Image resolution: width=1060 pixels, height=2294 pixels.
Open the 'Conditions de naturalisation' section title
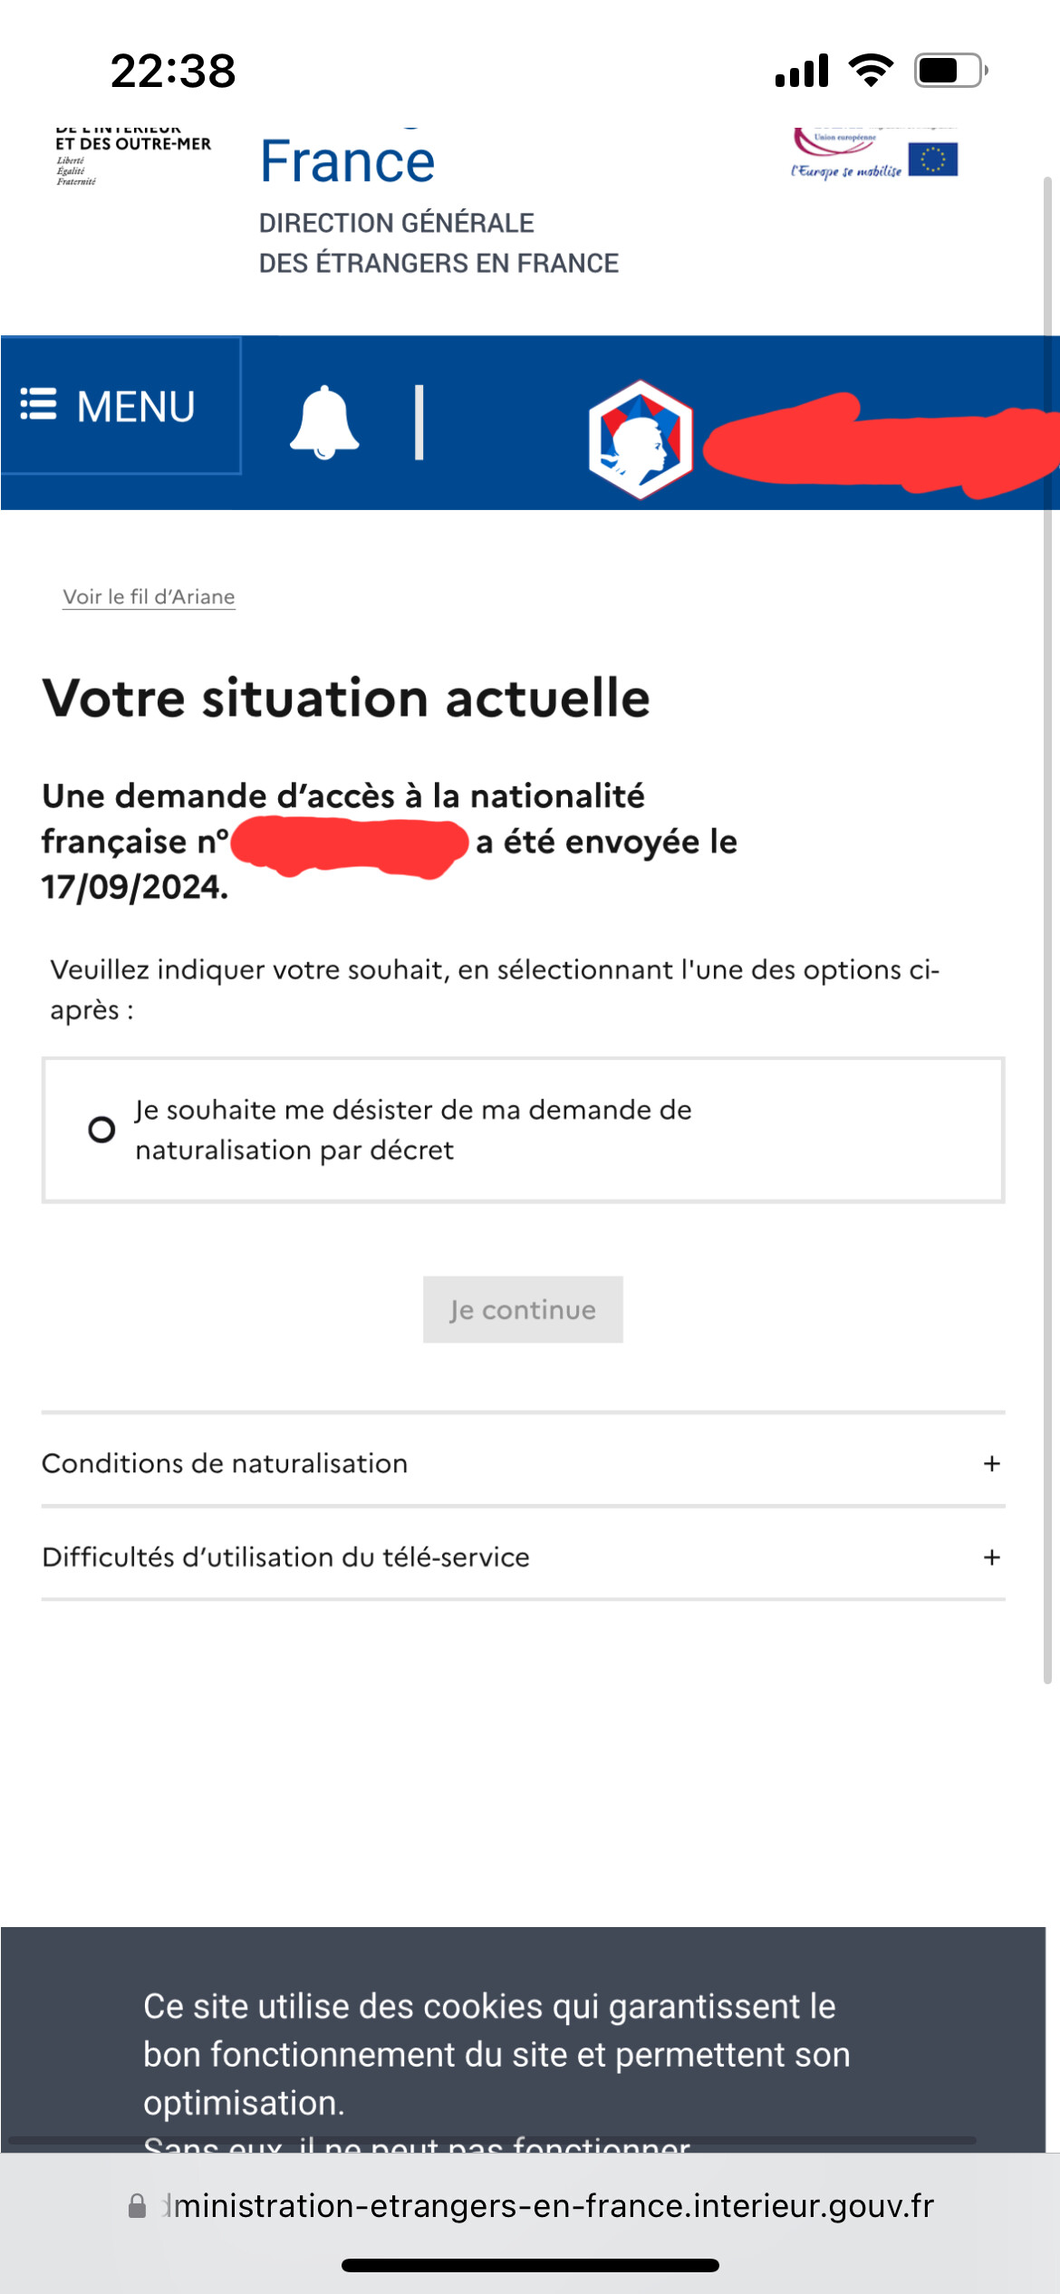tap(225, 1463)
